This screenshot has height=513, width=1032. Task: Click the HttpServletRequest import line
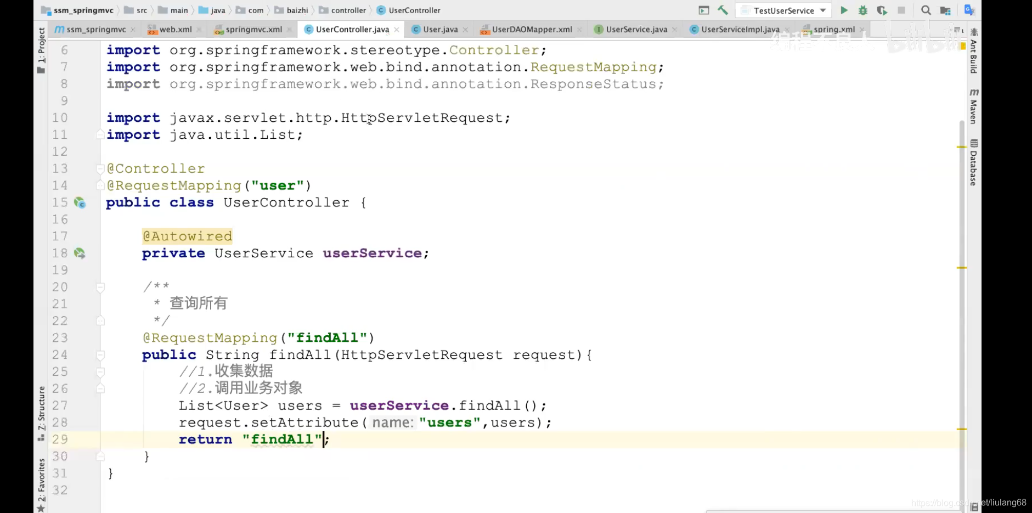pyautogui.click(x=308, y=118)
